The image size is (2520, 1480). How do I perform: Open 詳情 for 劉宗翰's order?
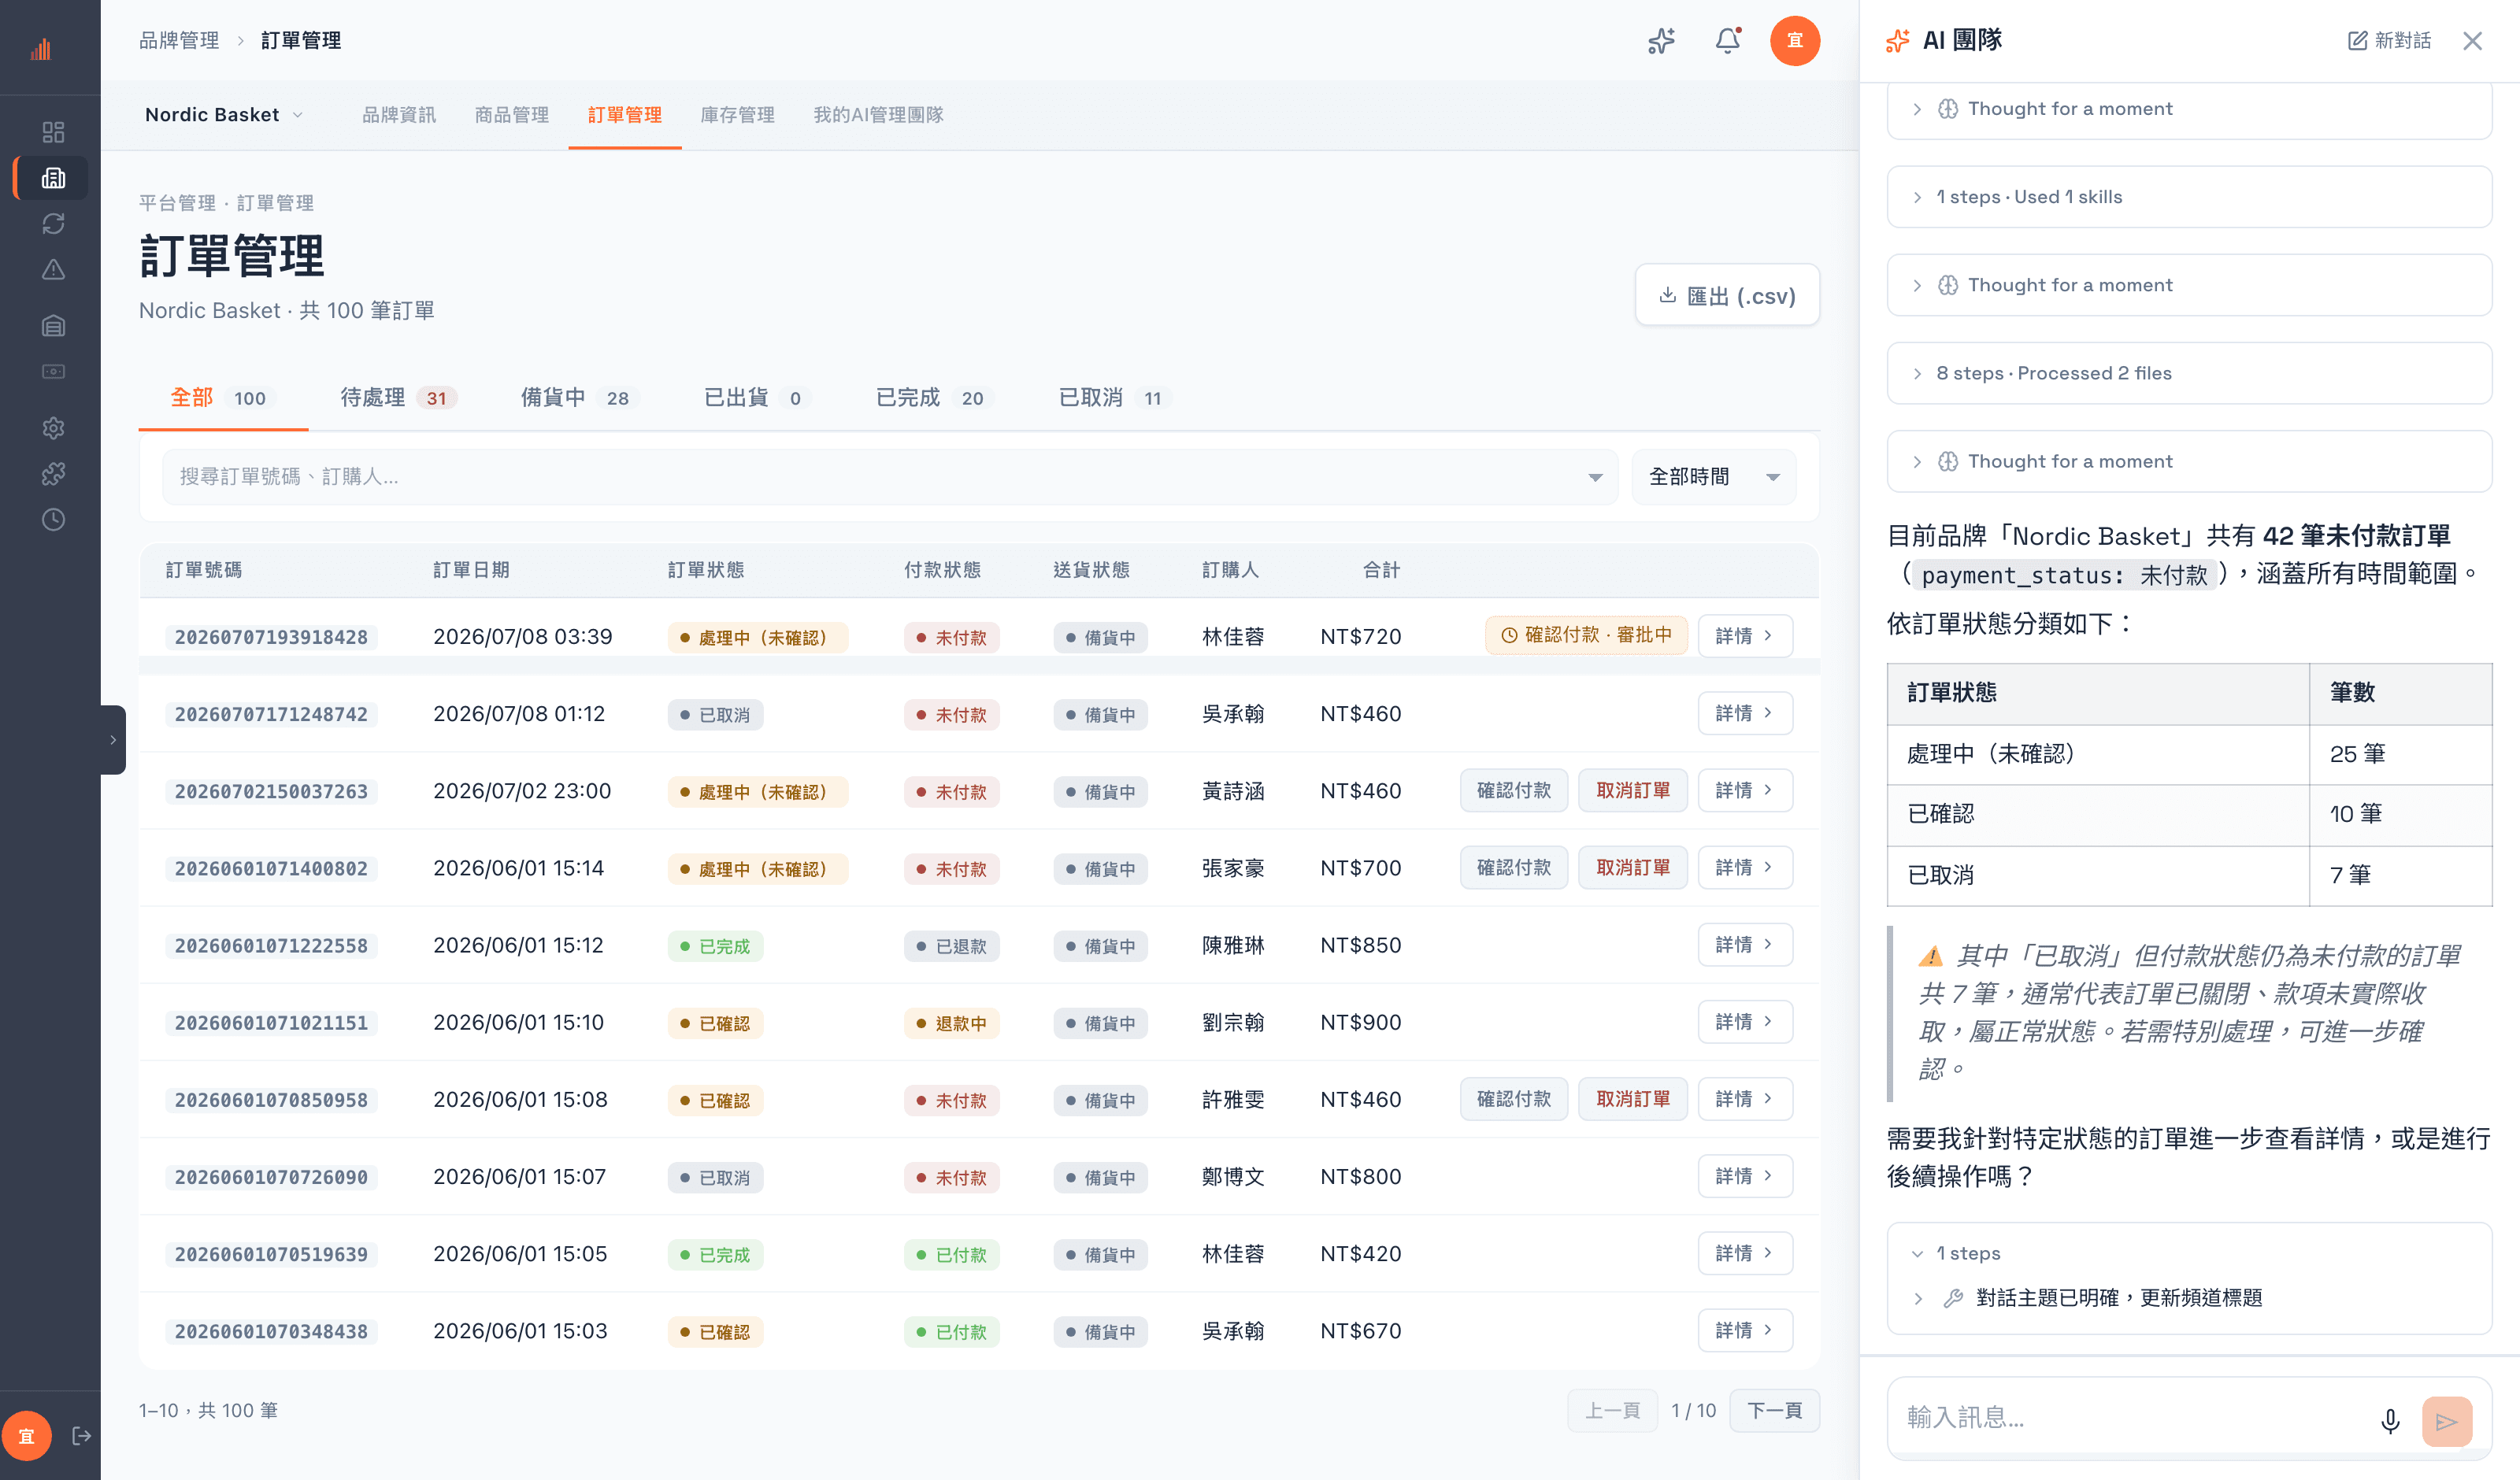pos(1744,1021)
